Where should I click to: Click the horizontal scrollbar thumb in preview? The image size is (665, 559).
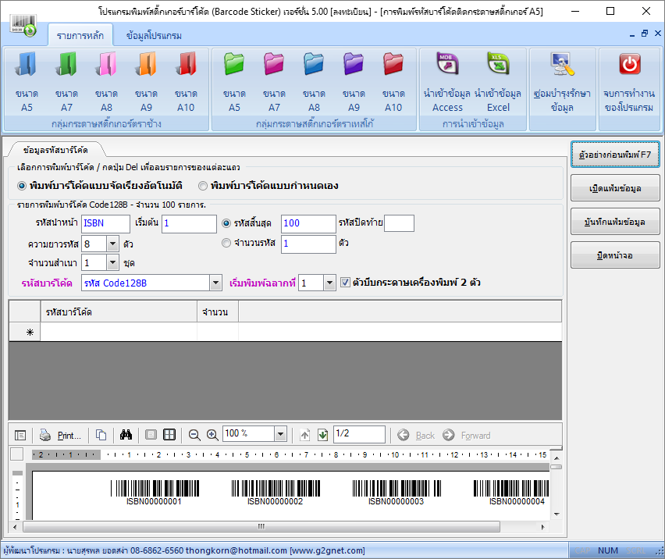point(261,527)
